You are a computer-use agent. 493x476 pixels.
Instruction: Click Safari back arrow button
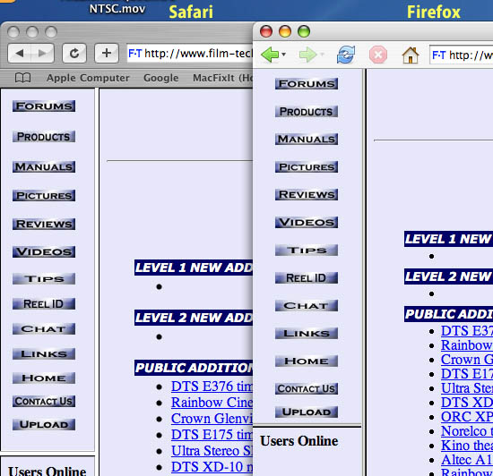[x=20, y=54]
